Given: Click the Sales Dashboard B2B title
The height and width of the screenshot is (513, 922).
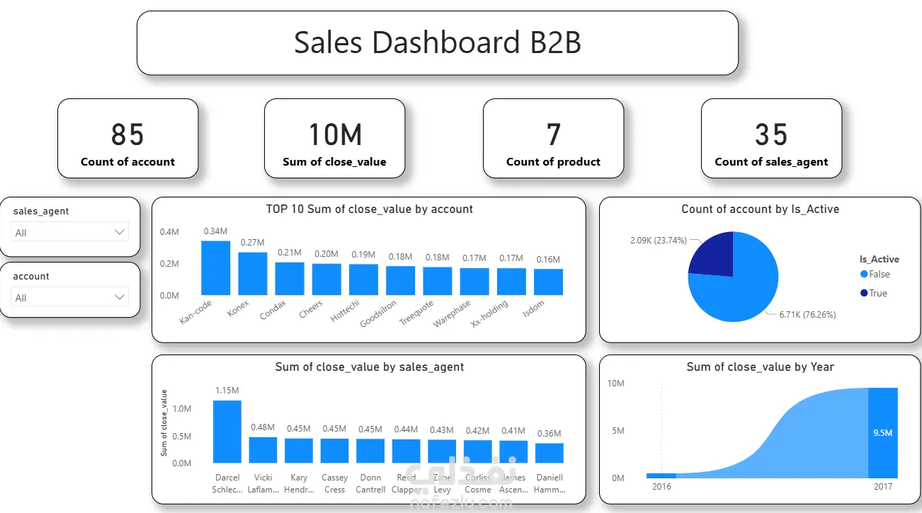Looking at the screenshot, I should 438,43.
